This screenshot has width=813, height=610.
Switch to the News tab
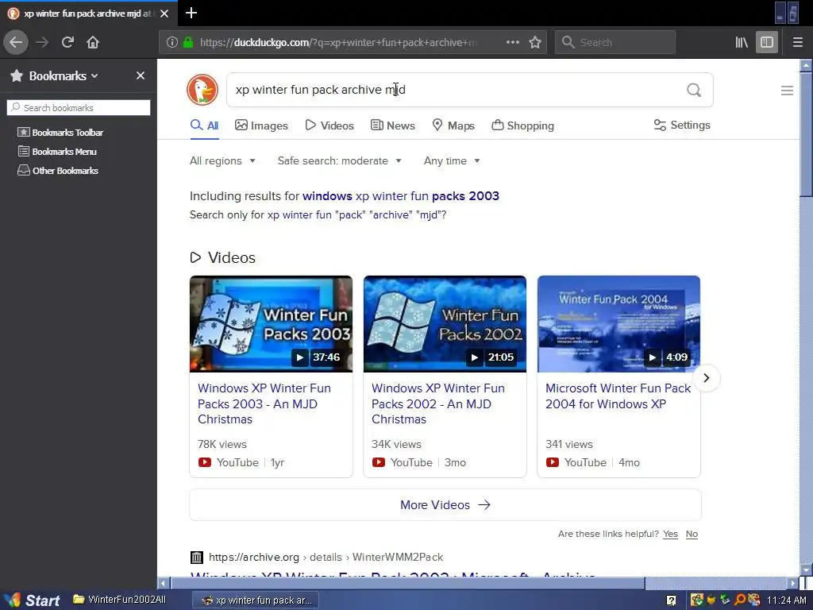(392, 125)
